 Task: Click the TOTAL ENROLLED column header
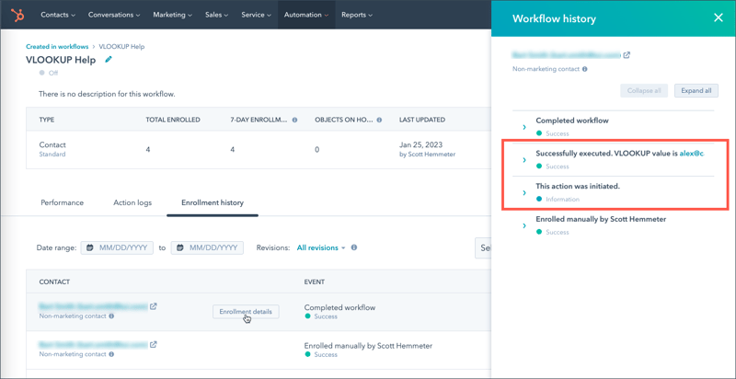(173, 121)
